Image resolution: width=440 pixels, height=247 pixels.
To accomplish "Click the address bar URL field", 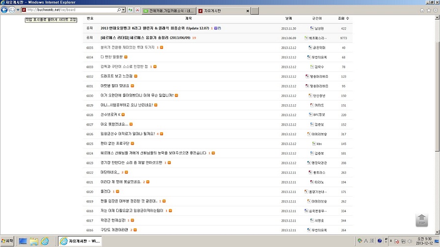I will (69, 10).
